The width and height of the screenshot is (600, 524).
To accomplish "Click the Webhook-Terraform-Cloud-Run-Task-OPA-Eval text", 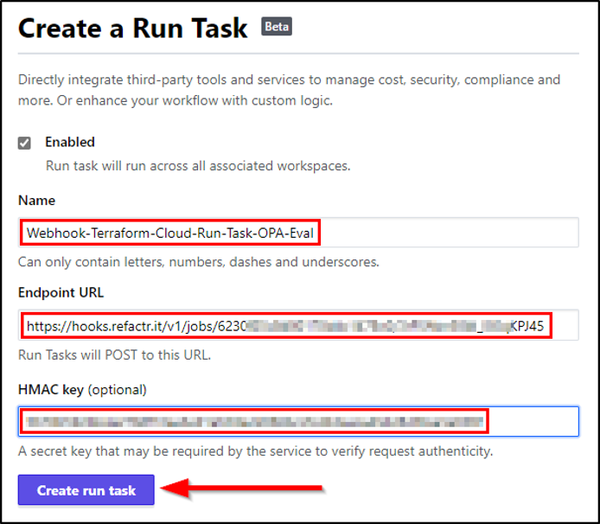I will tap(169, 233).
